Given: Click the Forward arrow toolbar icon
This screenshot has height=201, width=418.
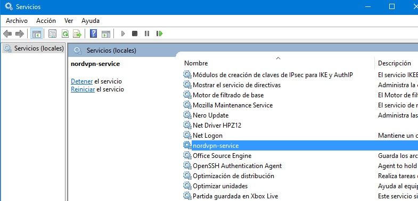Looking at the screenshot, I should (20, 33).
